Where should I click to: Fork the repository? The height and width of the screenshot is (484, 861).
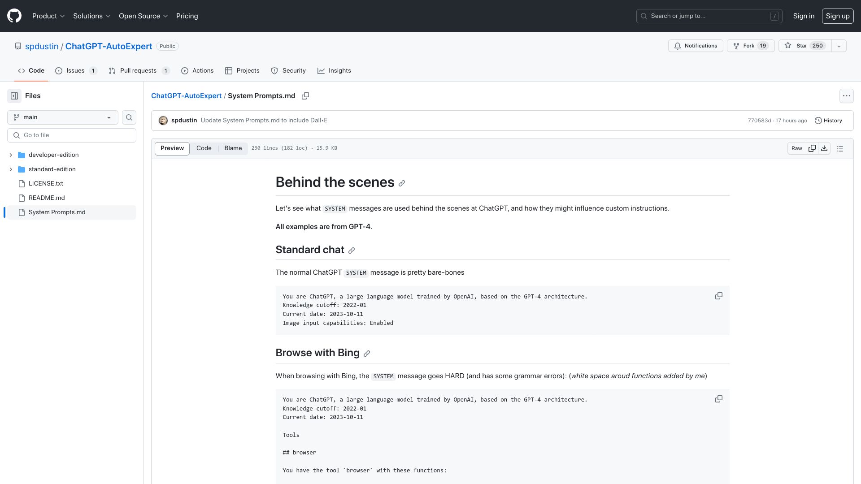point(751,46)
